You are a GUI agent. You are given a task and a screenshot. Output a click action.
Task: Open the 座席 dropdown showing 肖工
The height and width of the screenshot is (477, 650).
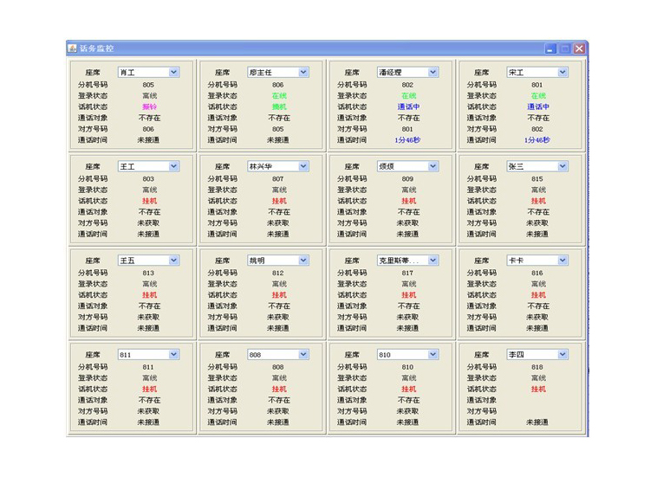click(x=173, y=72)
